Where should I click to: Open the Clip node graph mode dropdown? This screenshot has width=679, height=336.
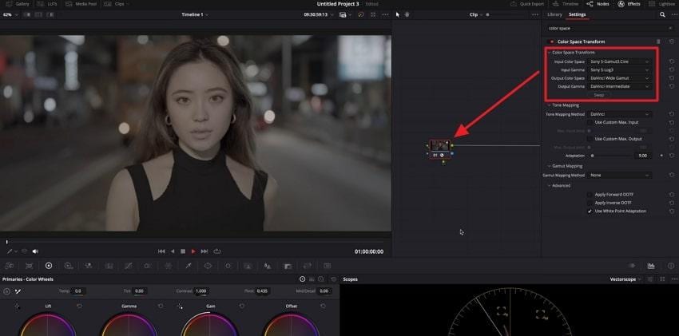pos(475,14)
